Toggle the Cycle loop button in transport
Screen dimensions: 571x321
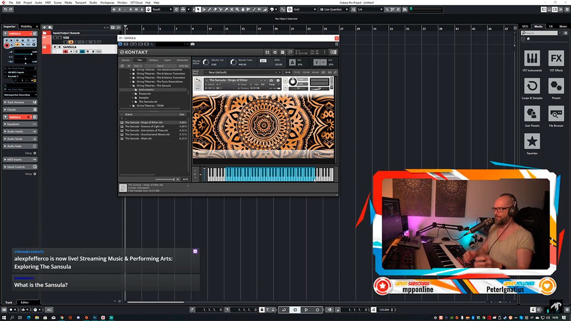284,310
